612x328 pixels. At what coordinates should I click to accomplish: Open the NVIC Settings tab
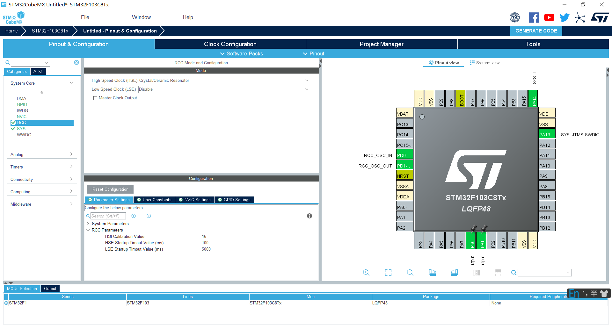click(x=194, y=200)
